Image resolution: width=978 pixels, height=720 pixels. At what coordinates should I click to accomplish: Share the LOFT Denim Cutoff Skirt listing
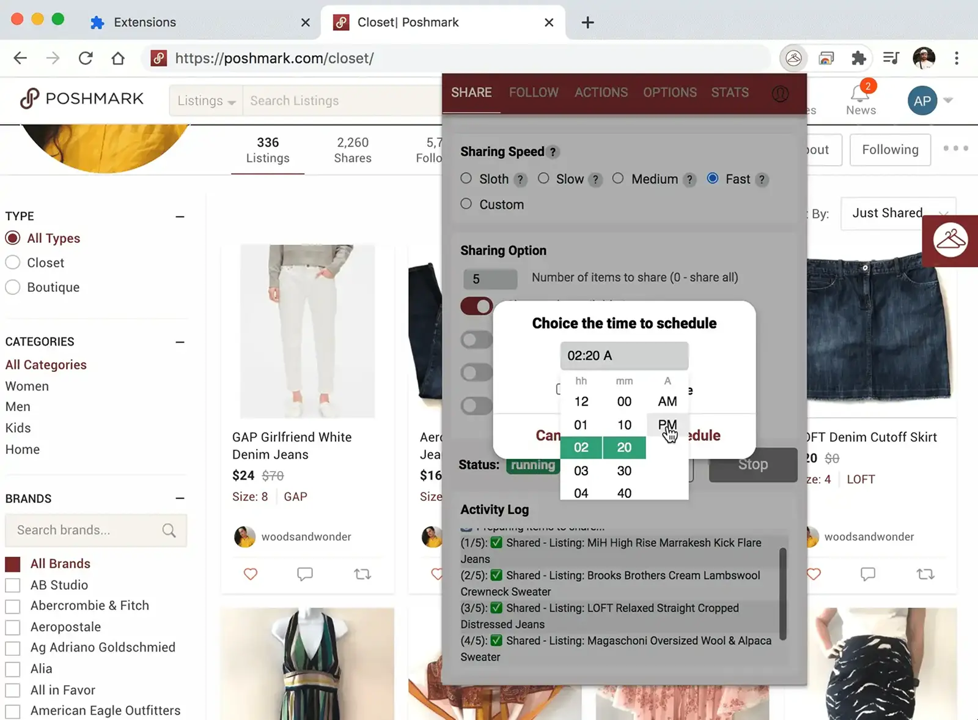(x=925, y=574)
